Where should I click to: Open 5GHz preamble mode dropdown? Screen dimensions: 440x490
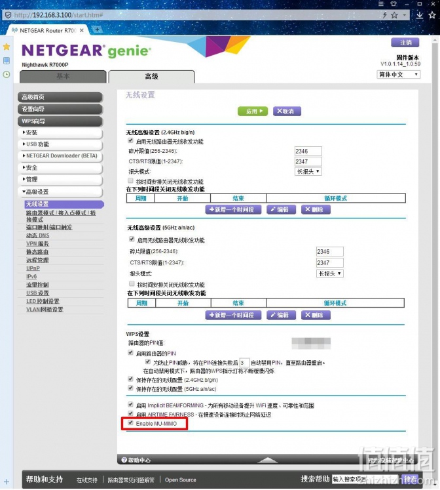tap(329, 274)
